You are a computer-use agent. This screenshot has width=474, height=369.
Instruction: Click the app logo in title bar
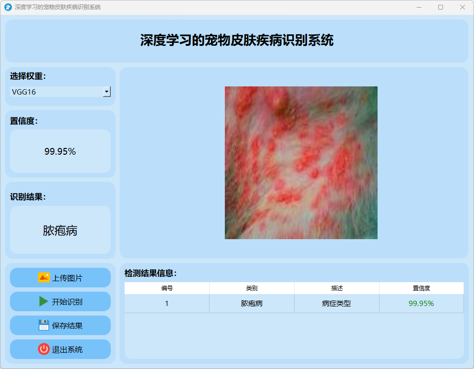click(x=8, y=7)
